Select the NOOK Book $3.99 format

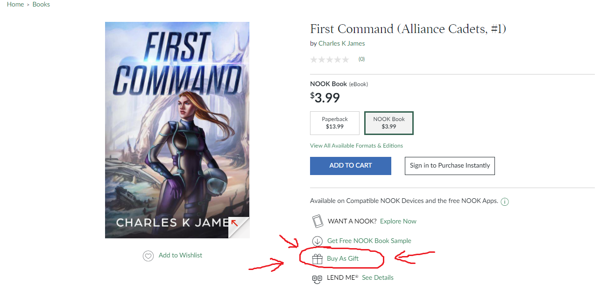click(389, 123)
